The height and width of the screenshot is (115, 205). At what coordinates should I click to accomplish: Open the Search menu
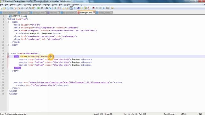click(13, 4)
